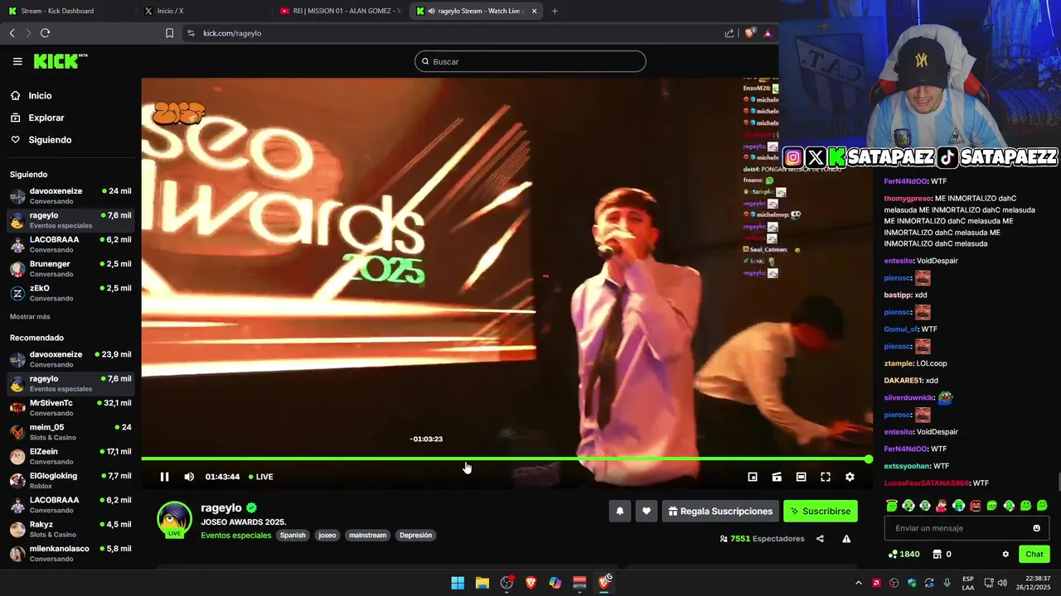This screenshot has width=1061, height=596.
Task: Jump to LIVE in the player
Action: tap(261, 477)
